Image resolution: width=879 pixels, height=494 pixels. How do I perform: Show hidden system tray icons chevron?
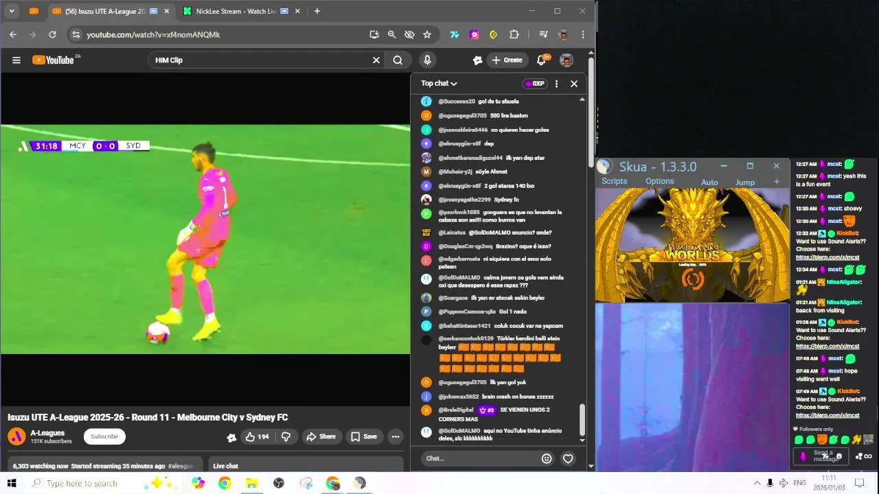[757, 483]
